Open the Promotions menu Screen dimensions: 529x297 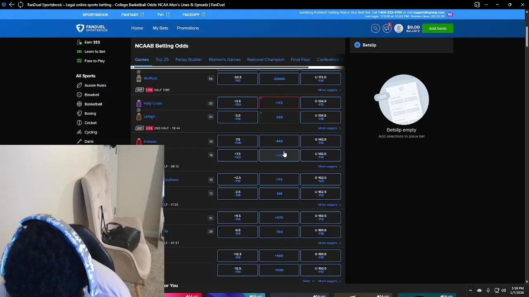[188, 28]
